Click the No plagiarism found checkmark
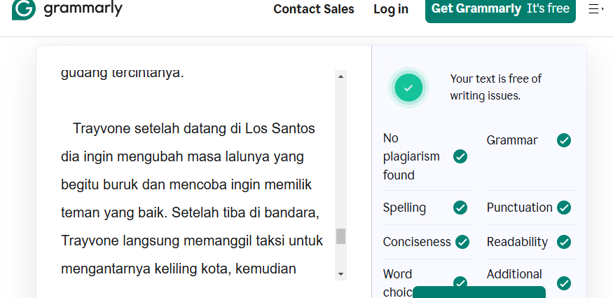 pyautogui.click(x=460, y=156)
